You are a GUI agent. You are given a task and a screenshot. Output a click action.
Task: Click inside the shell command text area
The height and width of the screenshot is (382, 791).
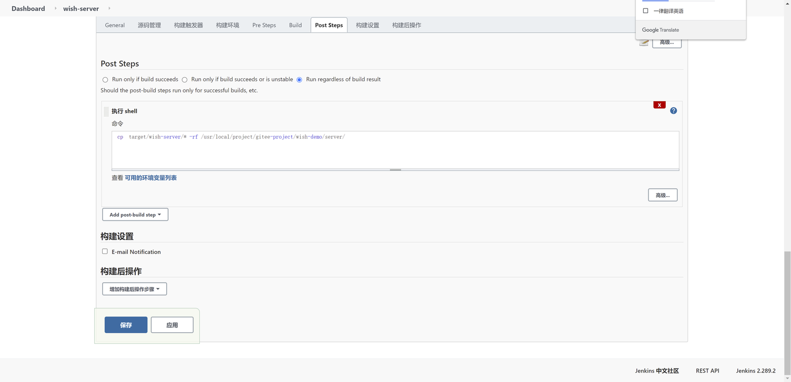tap(394, 152)
